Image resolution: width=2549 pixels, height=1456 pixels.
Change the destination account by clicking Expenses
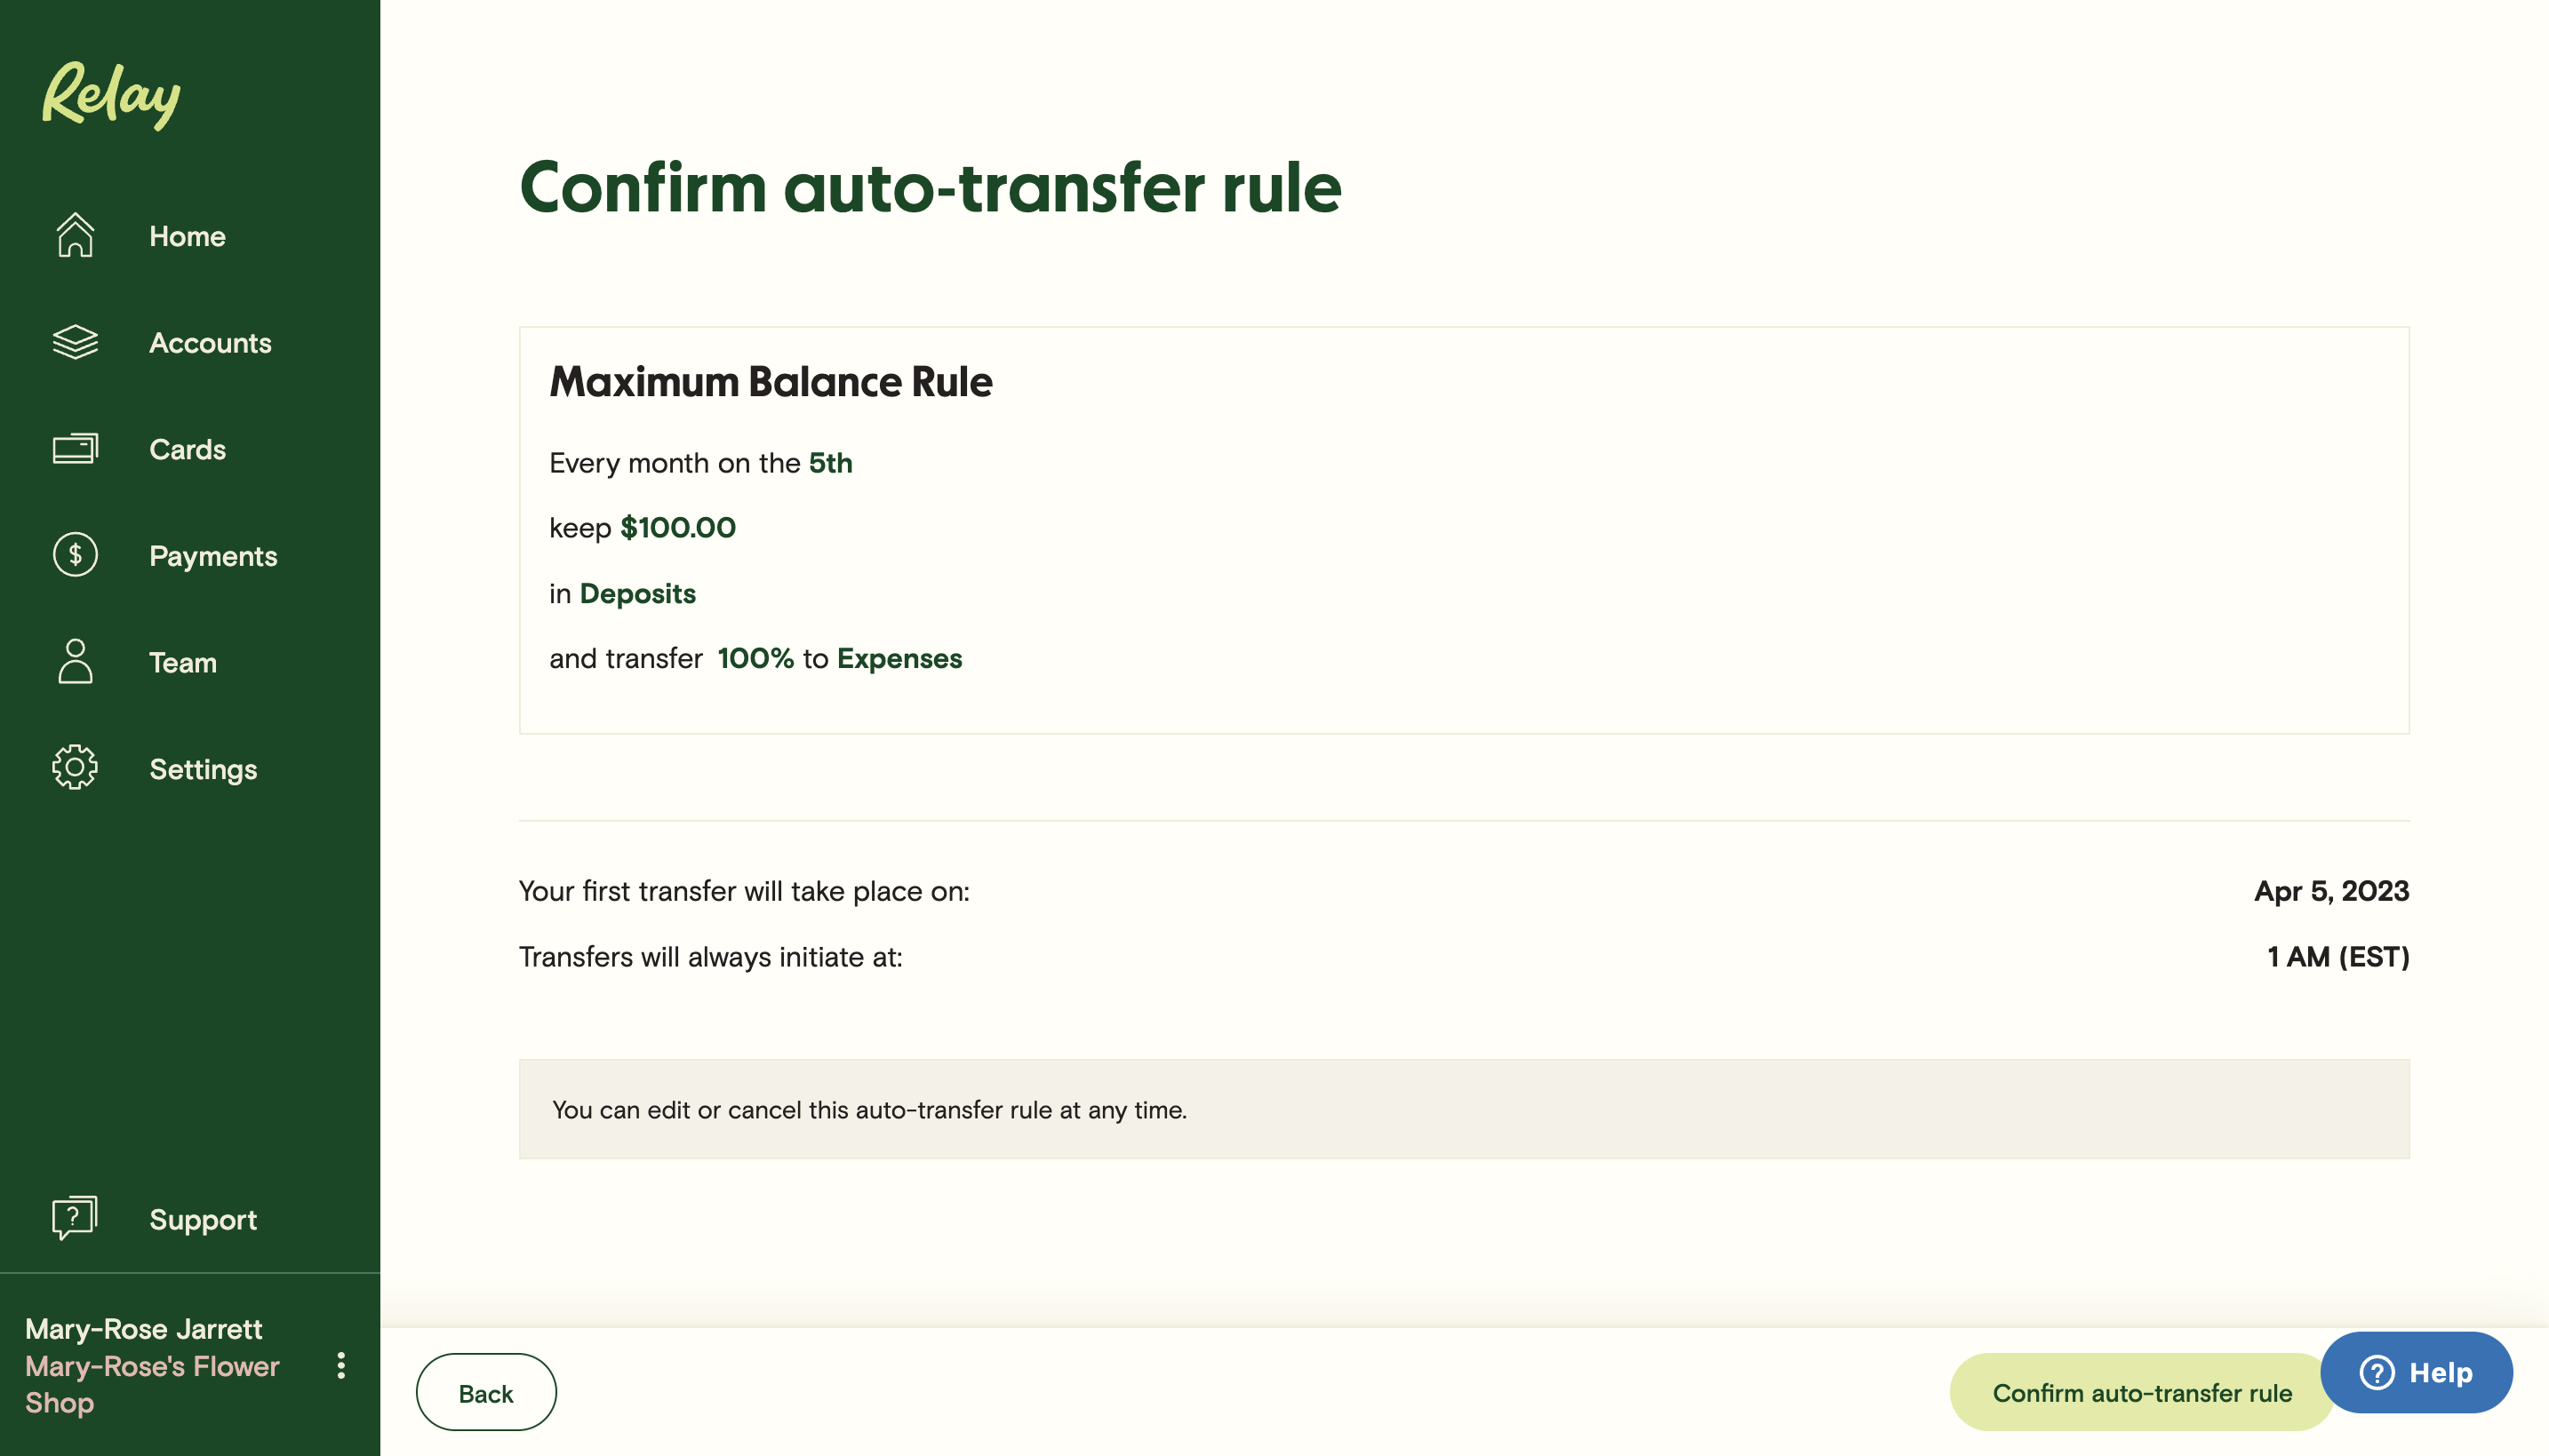899,658
